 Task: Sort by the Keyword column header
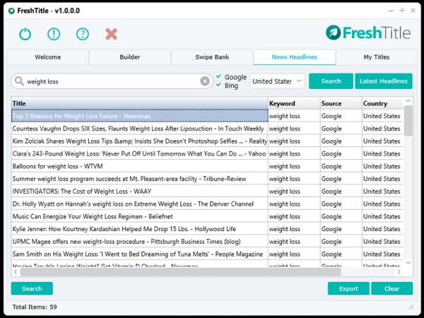294,103
